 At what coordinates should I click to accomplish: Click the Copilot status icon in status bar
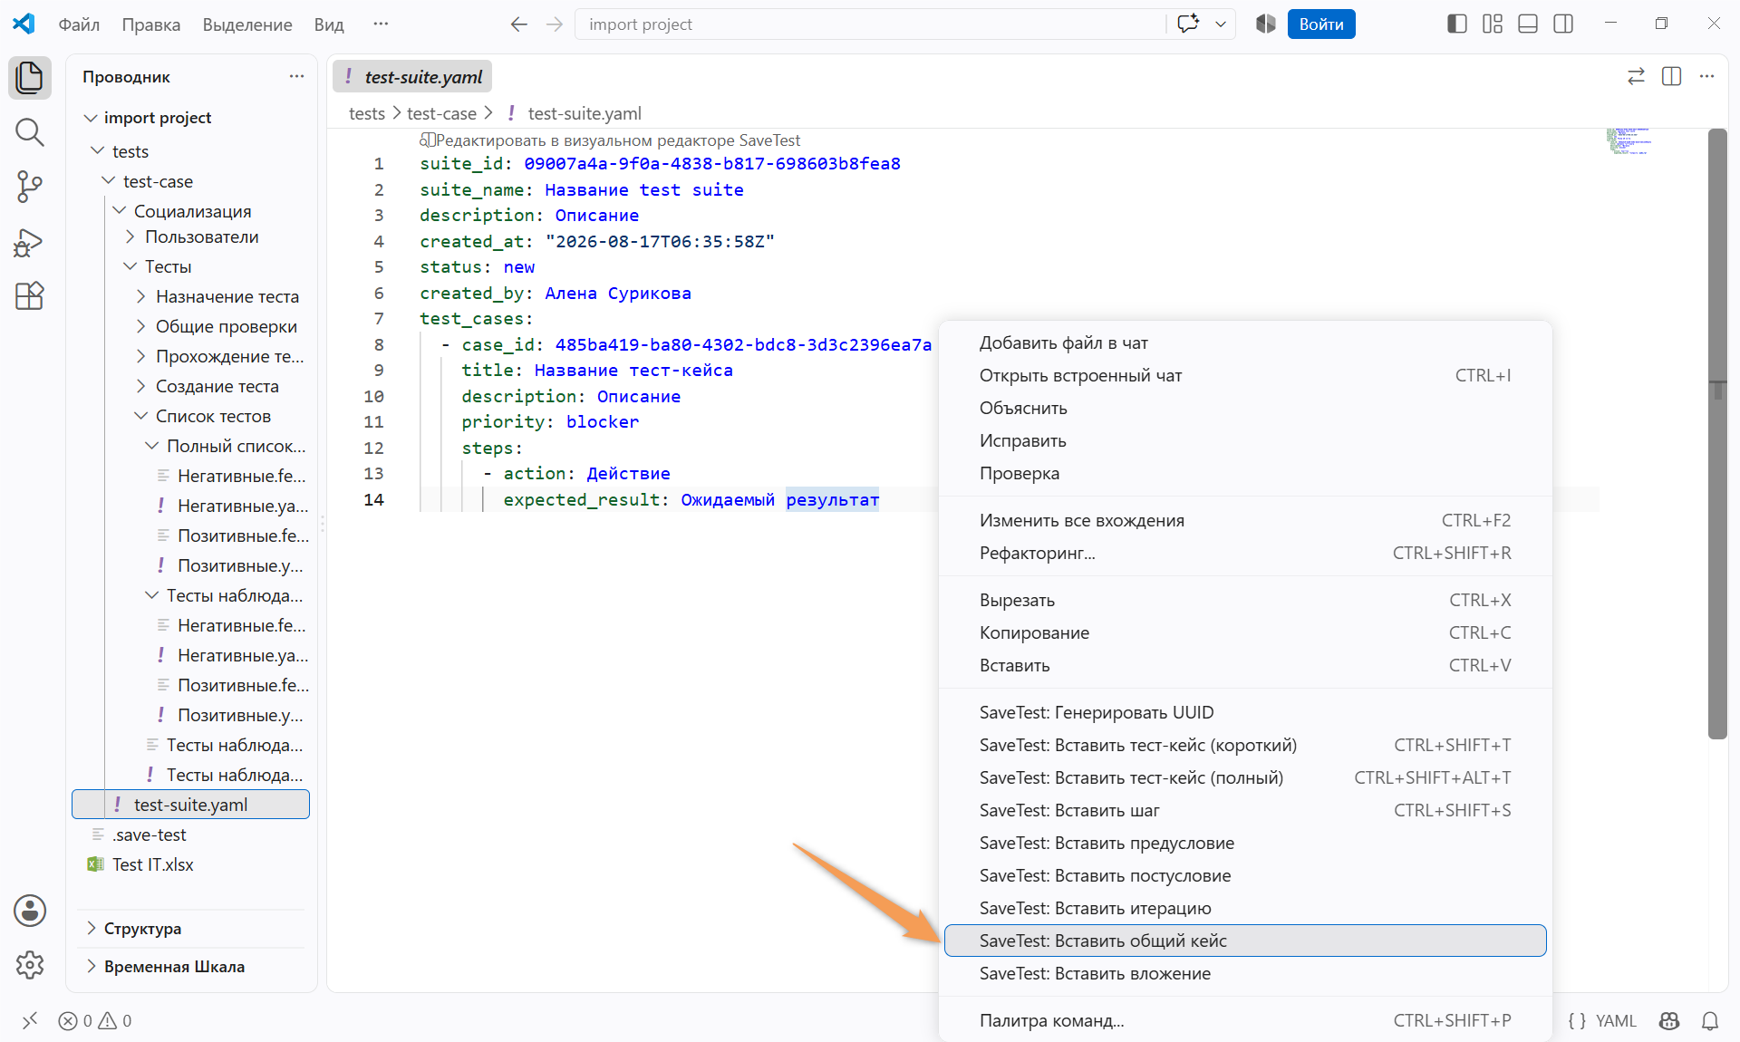[1669, 1021]
